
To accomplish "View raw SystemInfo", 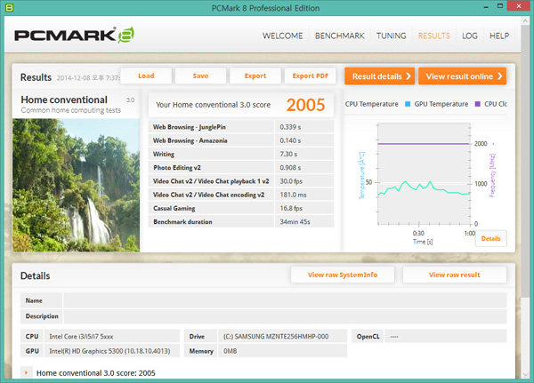I will click(343, 275).
